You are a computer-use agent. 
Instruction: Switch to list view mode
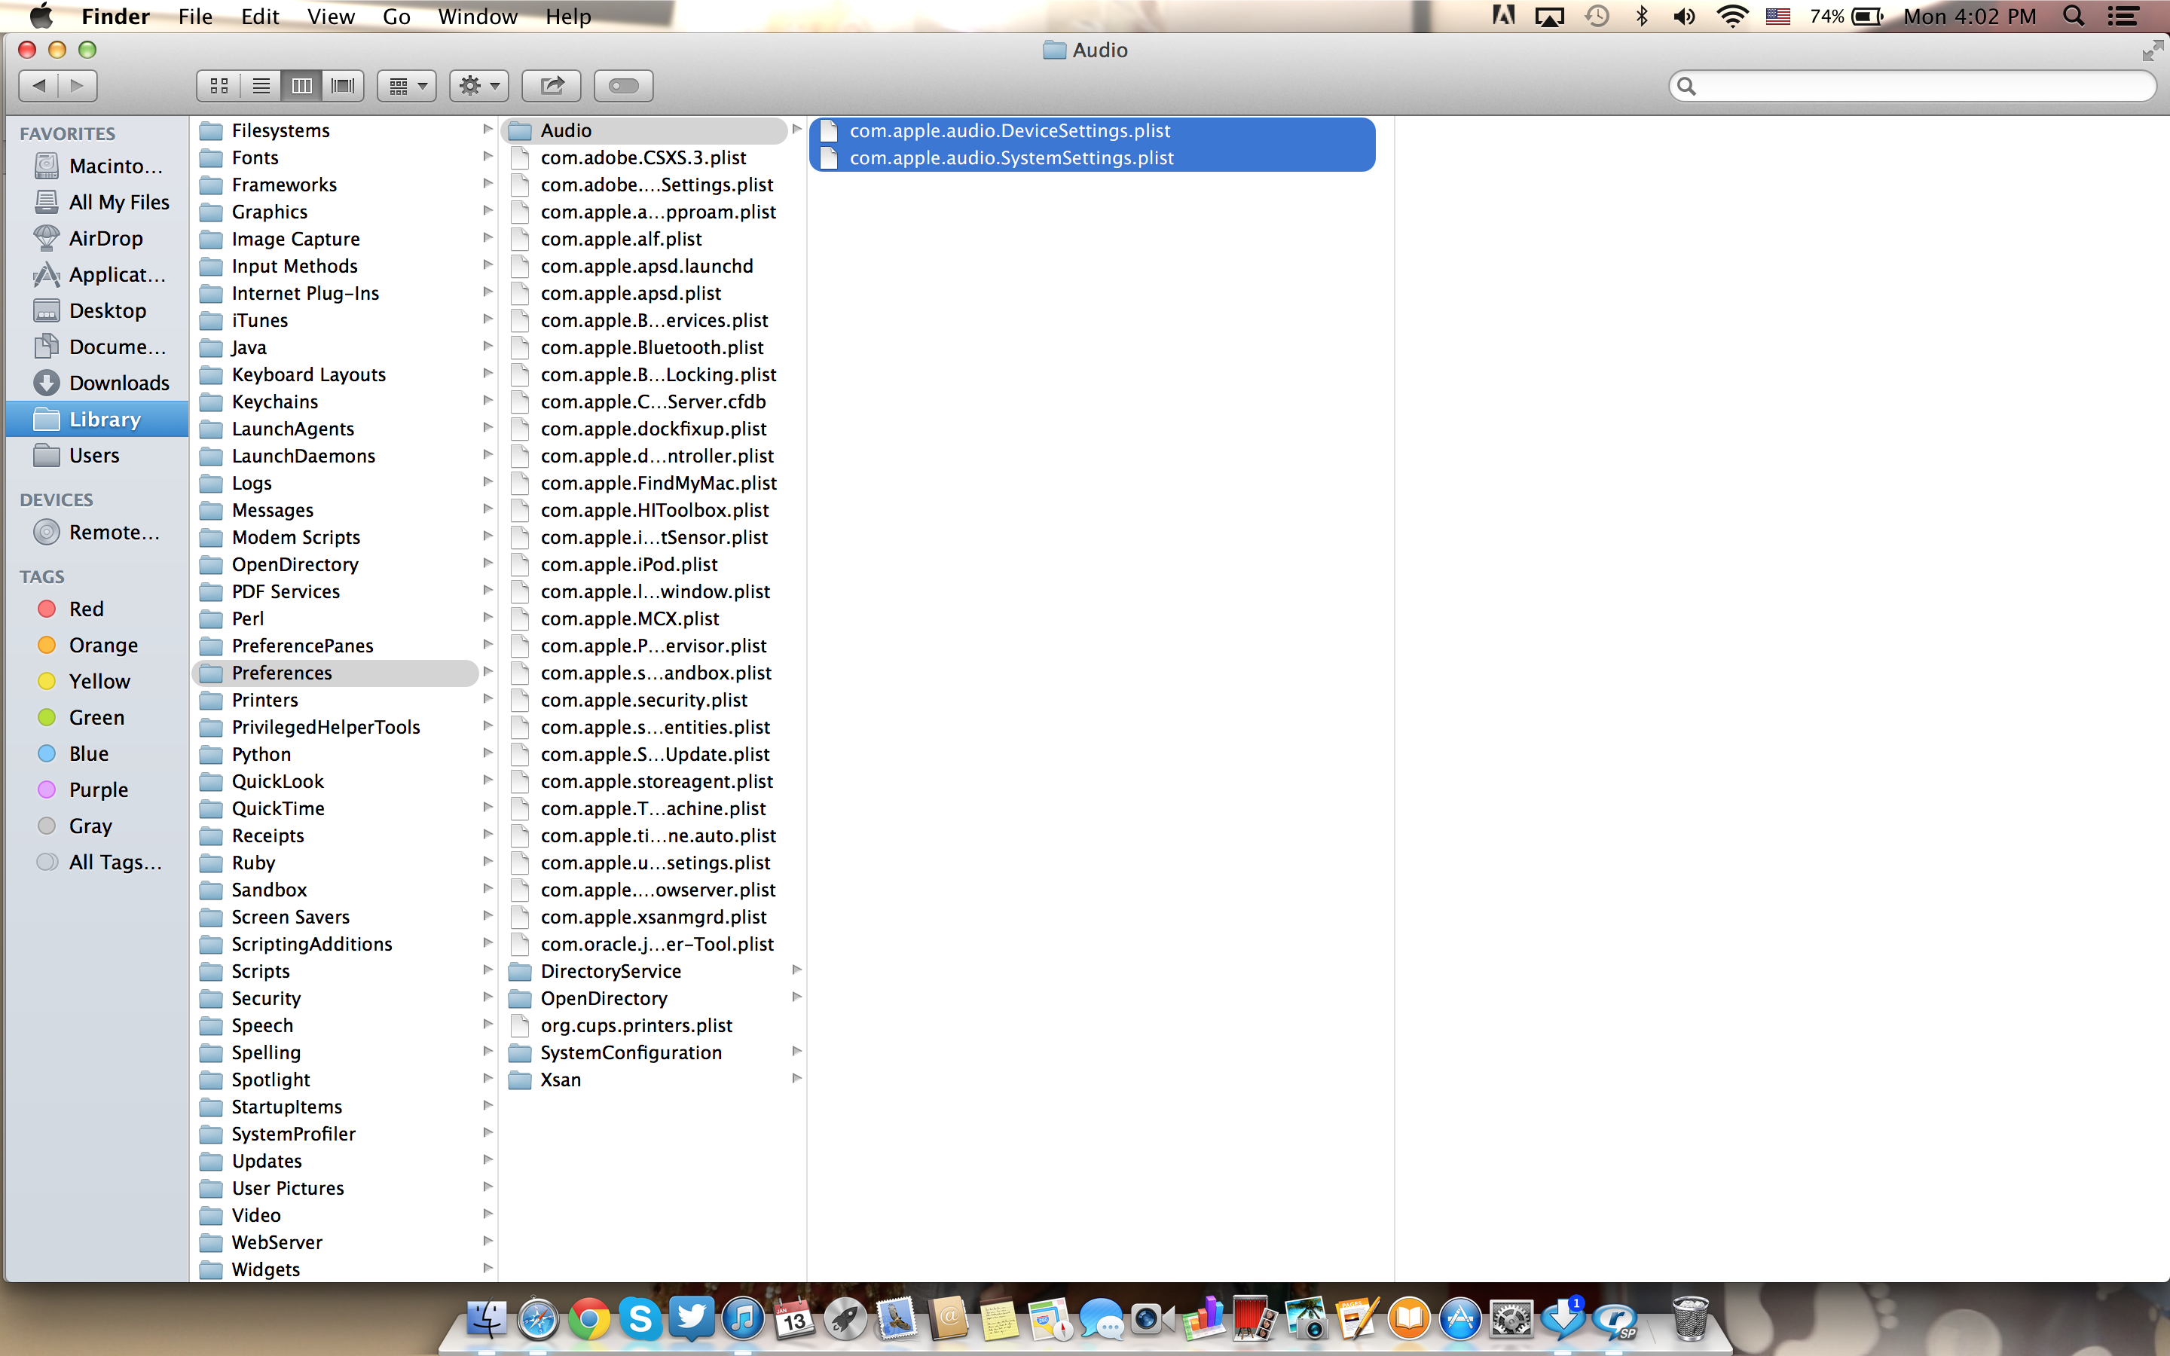click(261, 86)
